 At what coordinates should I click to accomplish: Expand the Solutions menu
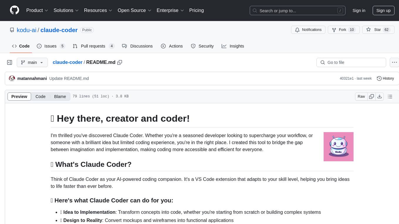pos(66,10)
